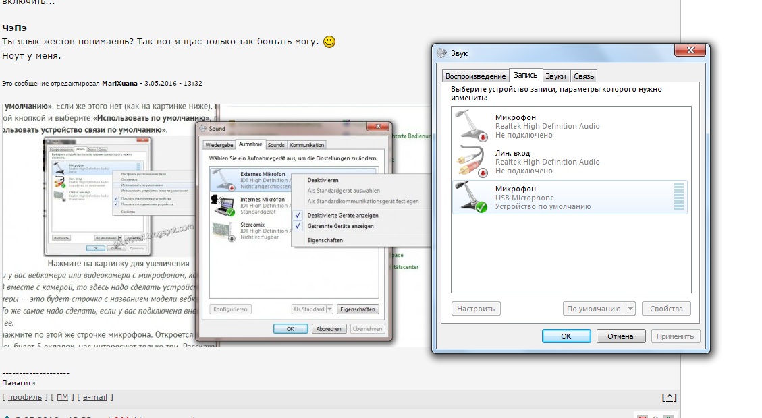The image size is (762, 418).
Task: Toggle Deaktivierte Geräte anzeigen checkmark
Action: [298, 215]
